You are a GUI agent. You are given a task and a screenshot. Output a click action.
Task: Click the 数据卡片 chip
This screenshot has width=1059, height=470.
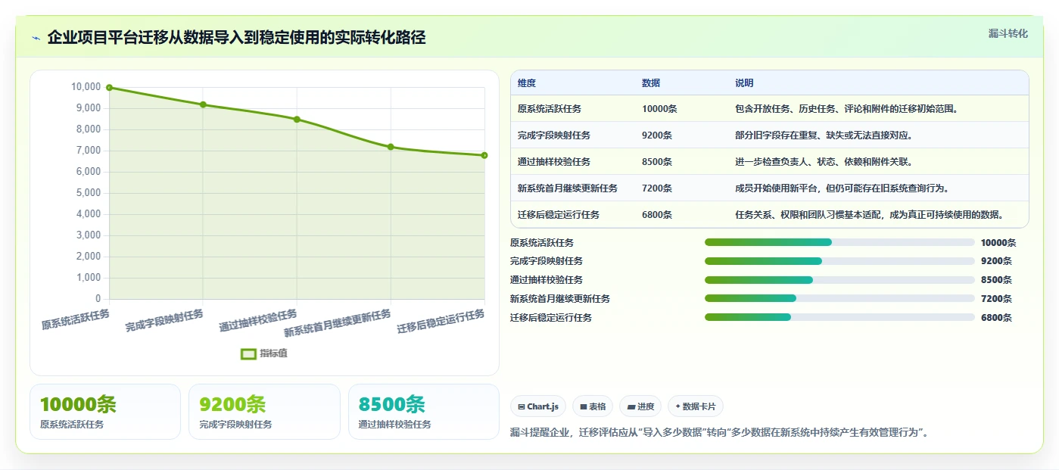696,406
